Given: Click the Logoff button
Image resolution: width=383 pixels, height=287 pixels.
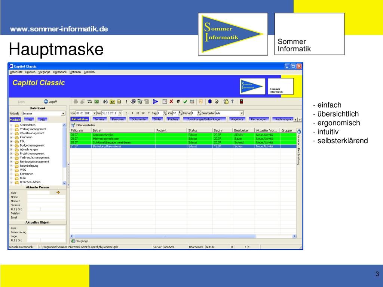Looking at the screenshot, I should point(50,102).
